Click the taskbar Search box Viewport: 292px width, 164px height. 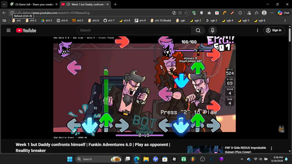[x=99, y=159]
